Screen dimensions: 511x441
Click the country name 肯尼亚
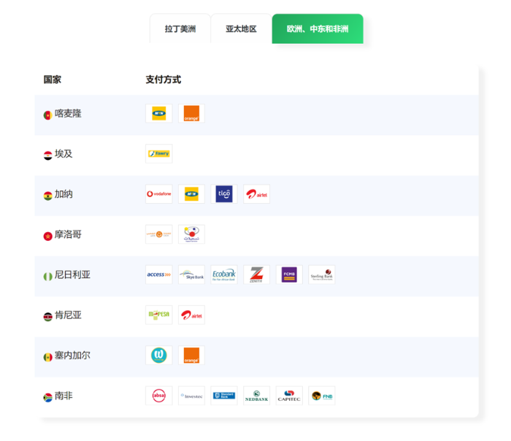click(68, 315)
